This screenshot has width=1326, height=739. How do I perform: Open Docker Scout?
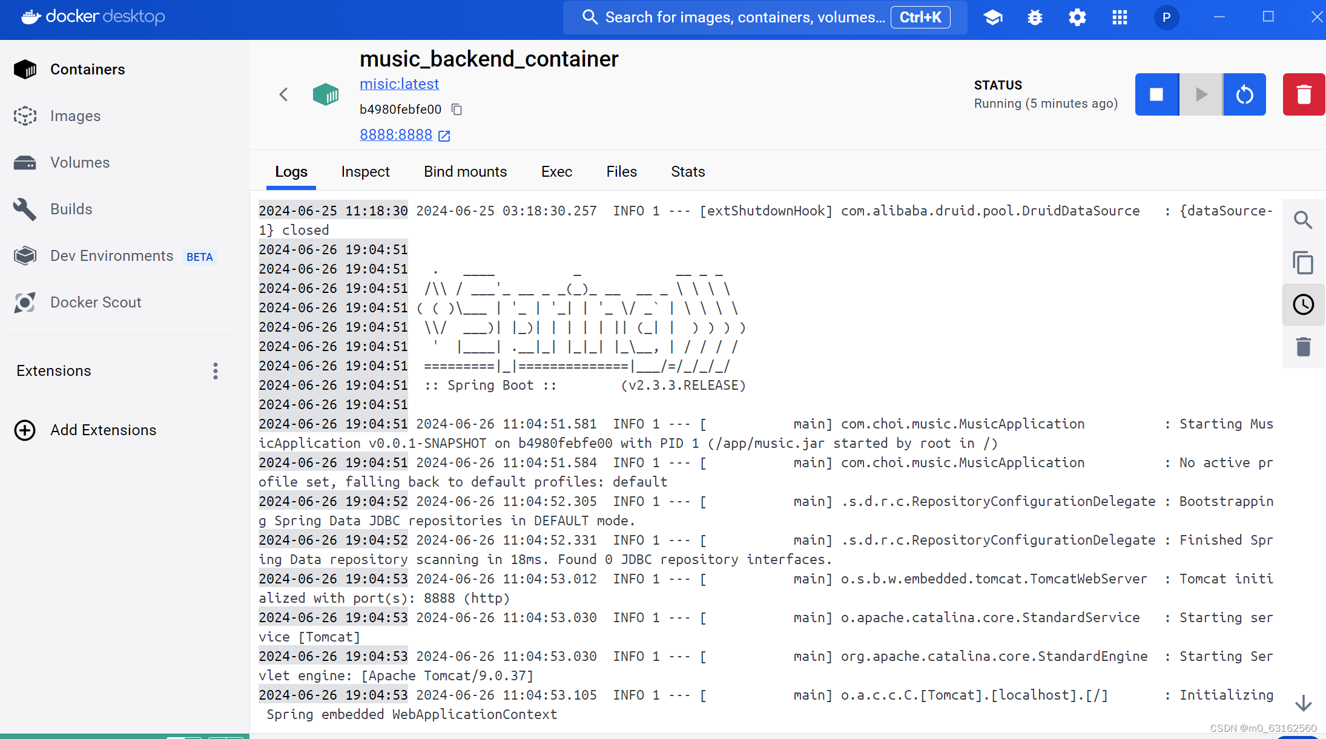pyautogui.click(x=96, y=303)
